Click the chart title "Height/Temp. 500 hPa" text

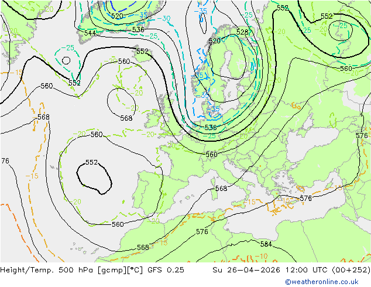(46, 270)
